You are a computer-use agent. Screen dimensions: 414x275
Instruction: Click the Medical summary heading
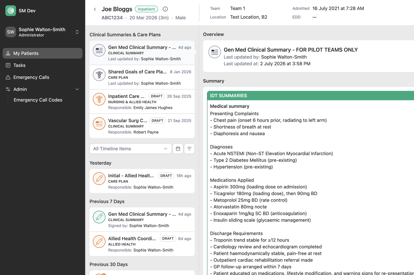[x=230, y=106]
